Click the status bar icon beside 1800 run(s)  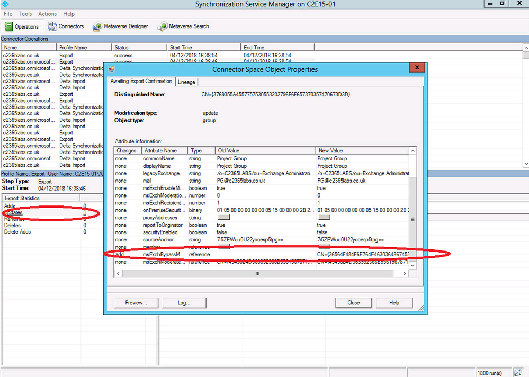click(517, 373)
